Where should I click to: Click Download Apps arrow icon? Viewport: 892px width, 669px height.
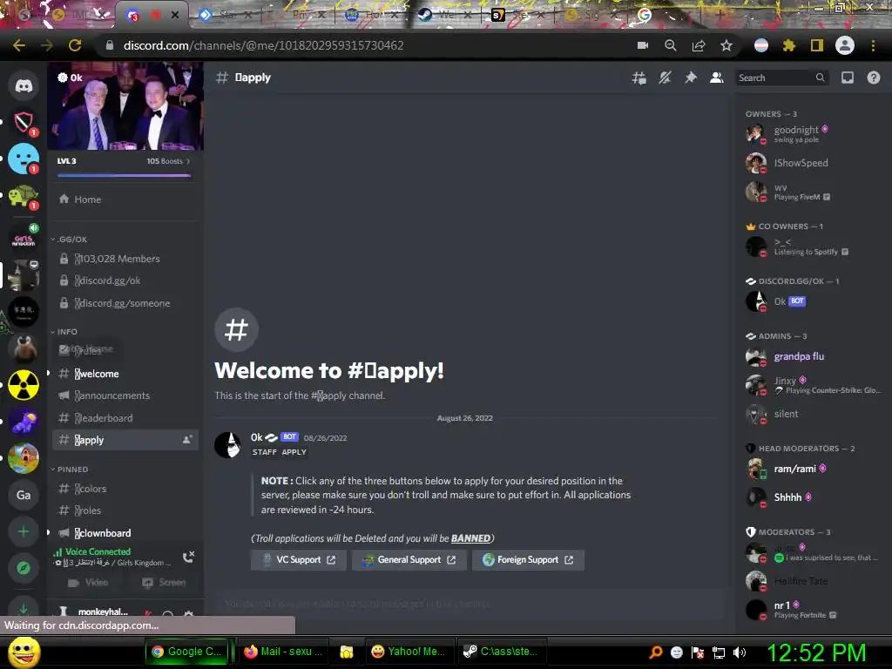point(24,607)
